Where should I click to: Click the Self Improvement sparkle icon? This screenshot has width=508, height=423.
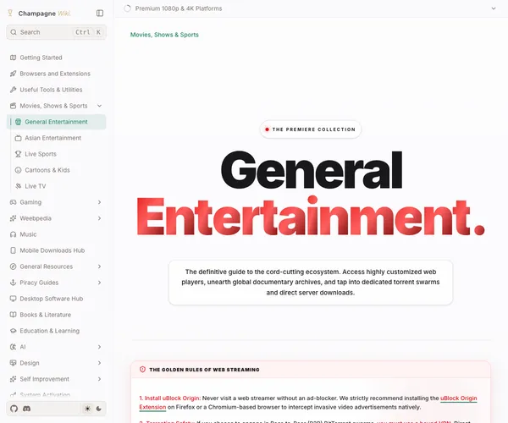click(13, 379)
